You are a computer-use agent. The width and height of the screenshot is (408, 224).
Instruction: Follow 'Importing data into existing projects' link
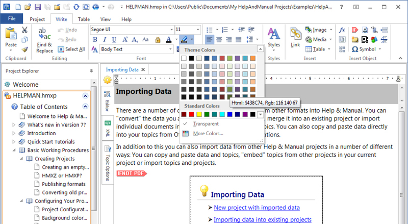pos(263,220)
